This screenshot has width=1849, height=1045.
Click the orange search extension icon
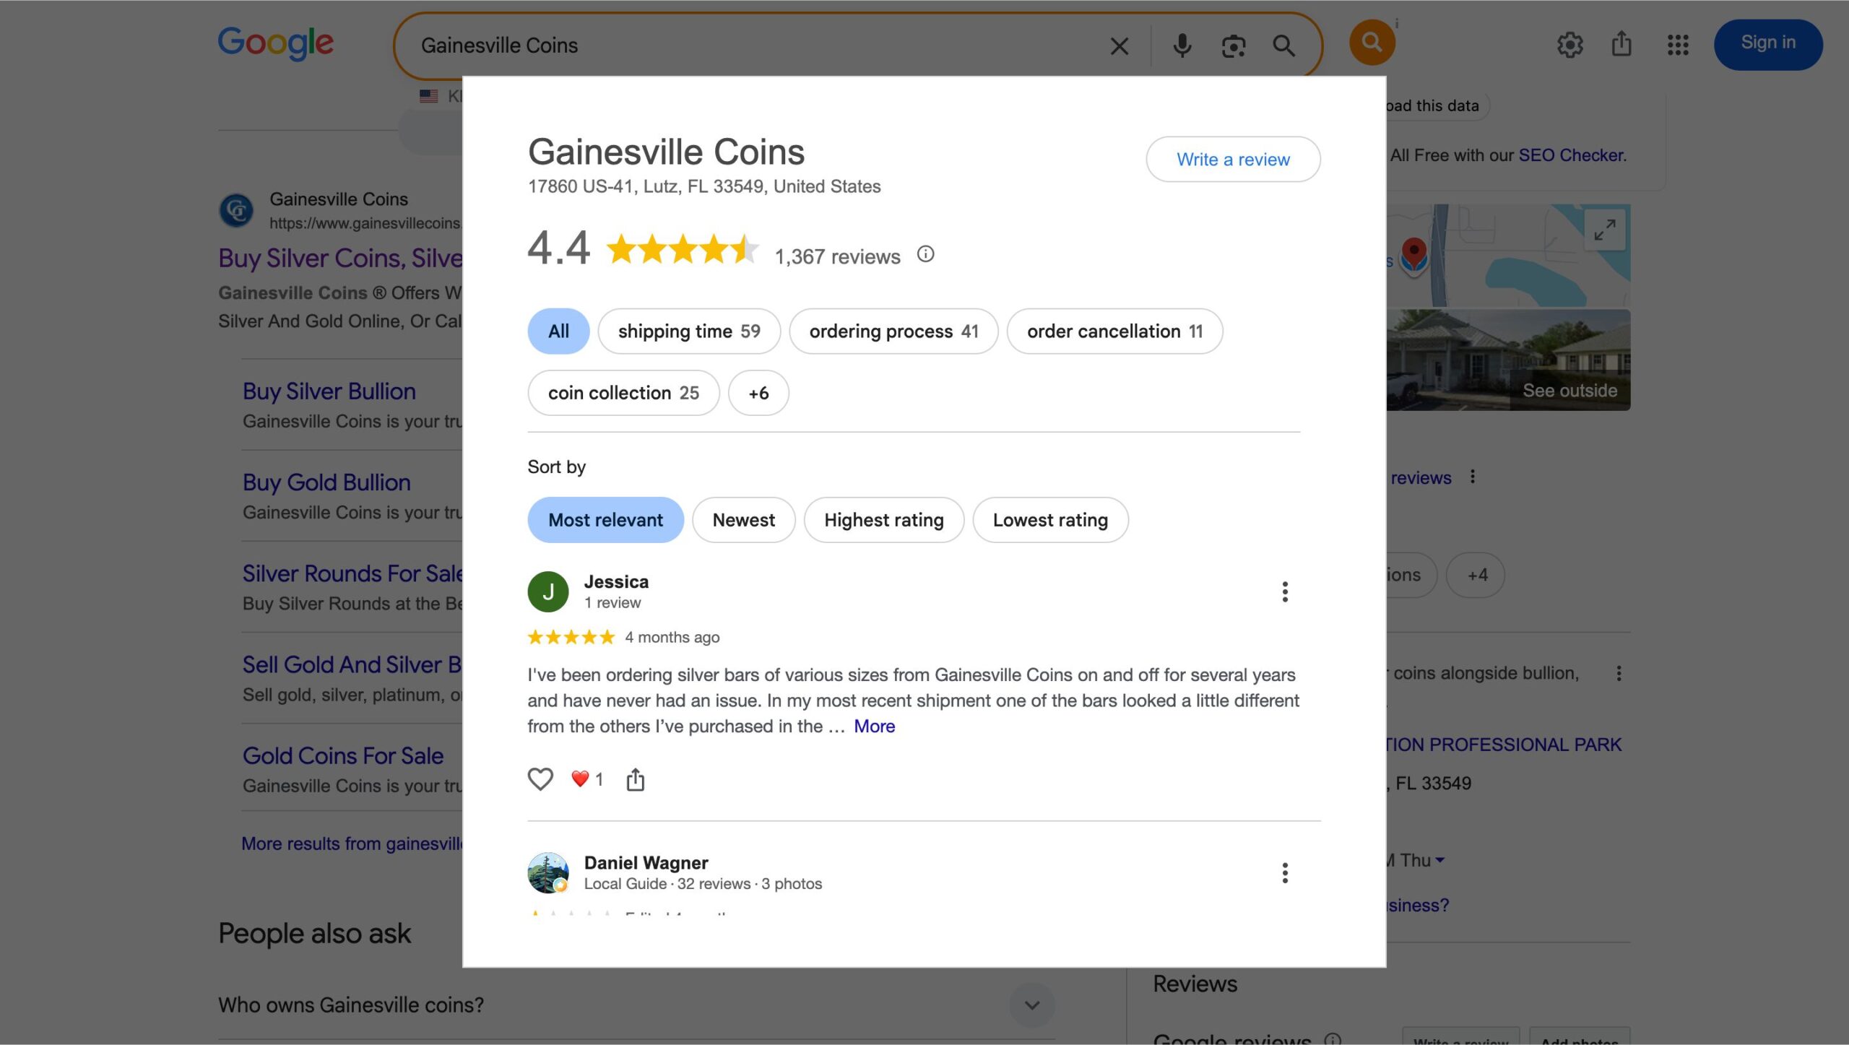click(x=1372, y=42)
